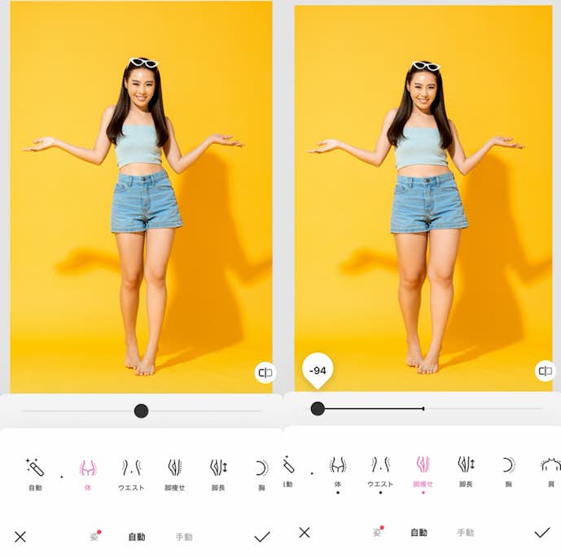Select the 脚長 leg length tool in right screen
The image size is (561, 558).
(x=466, y=471)
